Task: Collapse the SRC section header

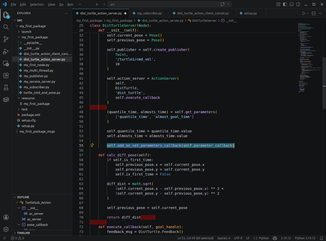Action: pyautogui.click(x=42, y=20)
